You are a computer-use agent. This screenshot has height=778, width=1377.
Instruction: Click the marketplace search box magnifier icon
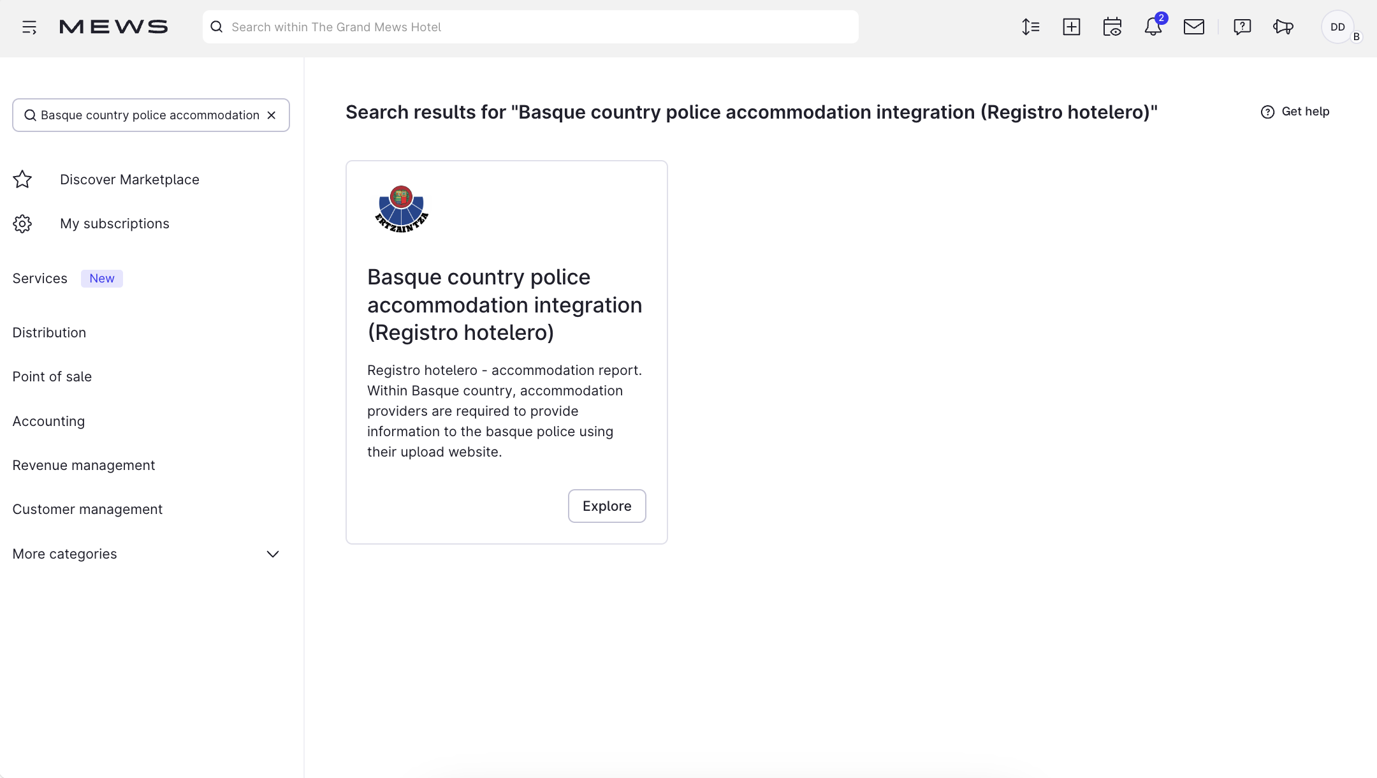pyautogui.click(x=30, y=115)
